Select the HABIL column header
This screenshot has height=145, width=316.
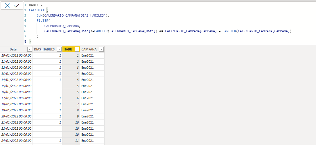tap(71, 49)
